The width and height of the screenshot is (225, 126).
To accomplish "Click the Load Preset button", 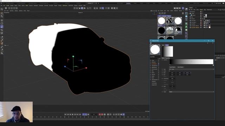I will point(172,67).
